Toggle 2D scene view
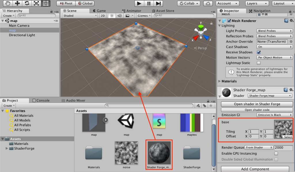Image resolution: width=295 pixels, height=172 pixels. pos(103,16)
